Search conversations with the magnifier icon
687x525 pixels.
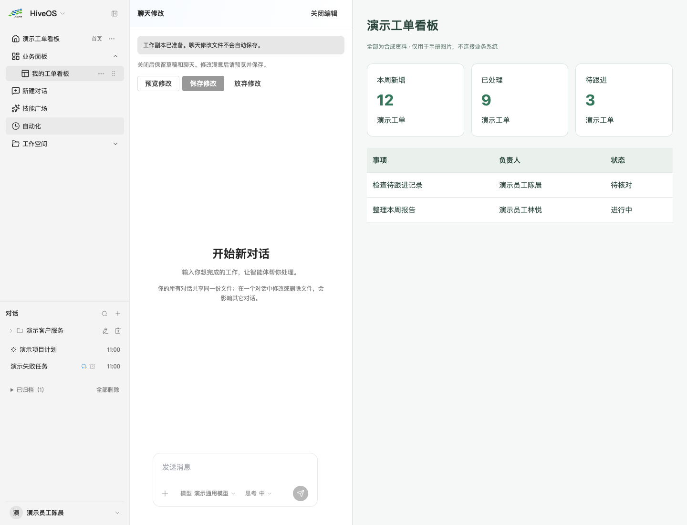point(104,314)
